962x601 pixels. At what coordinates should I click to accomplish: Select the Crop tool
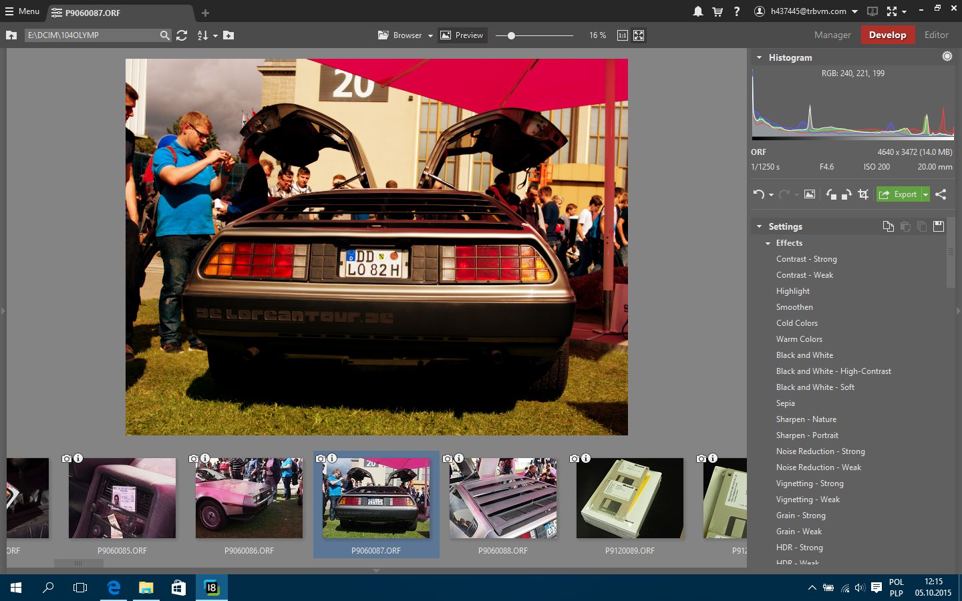click(x=863, y=194)
